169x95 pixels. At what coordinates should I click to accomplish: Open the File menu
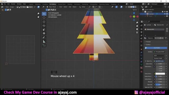point(5,4)
